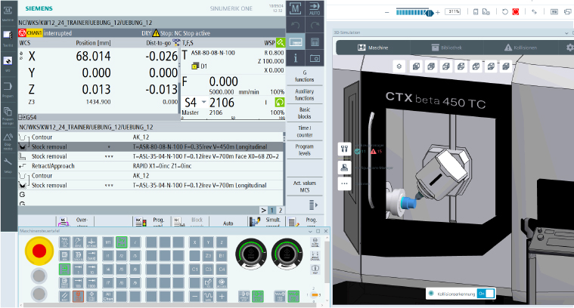Open the S4 spindle selection dropdown
This screenshot has height=308, width=574.
click(203, 102)
